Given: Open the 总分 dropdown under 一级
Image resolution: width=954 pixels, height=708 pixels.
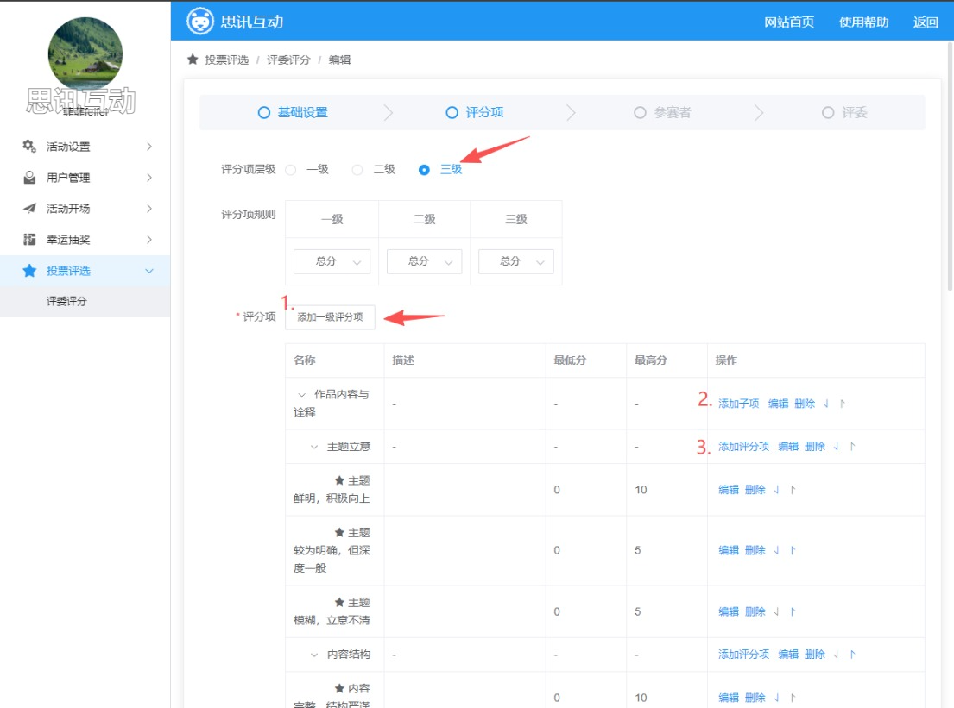Looking at the screenshot, I should click(332, 261).
